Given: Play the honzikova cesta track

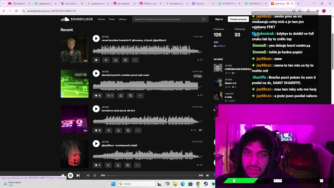Looking at the screenshot, I should coord(96,109).
